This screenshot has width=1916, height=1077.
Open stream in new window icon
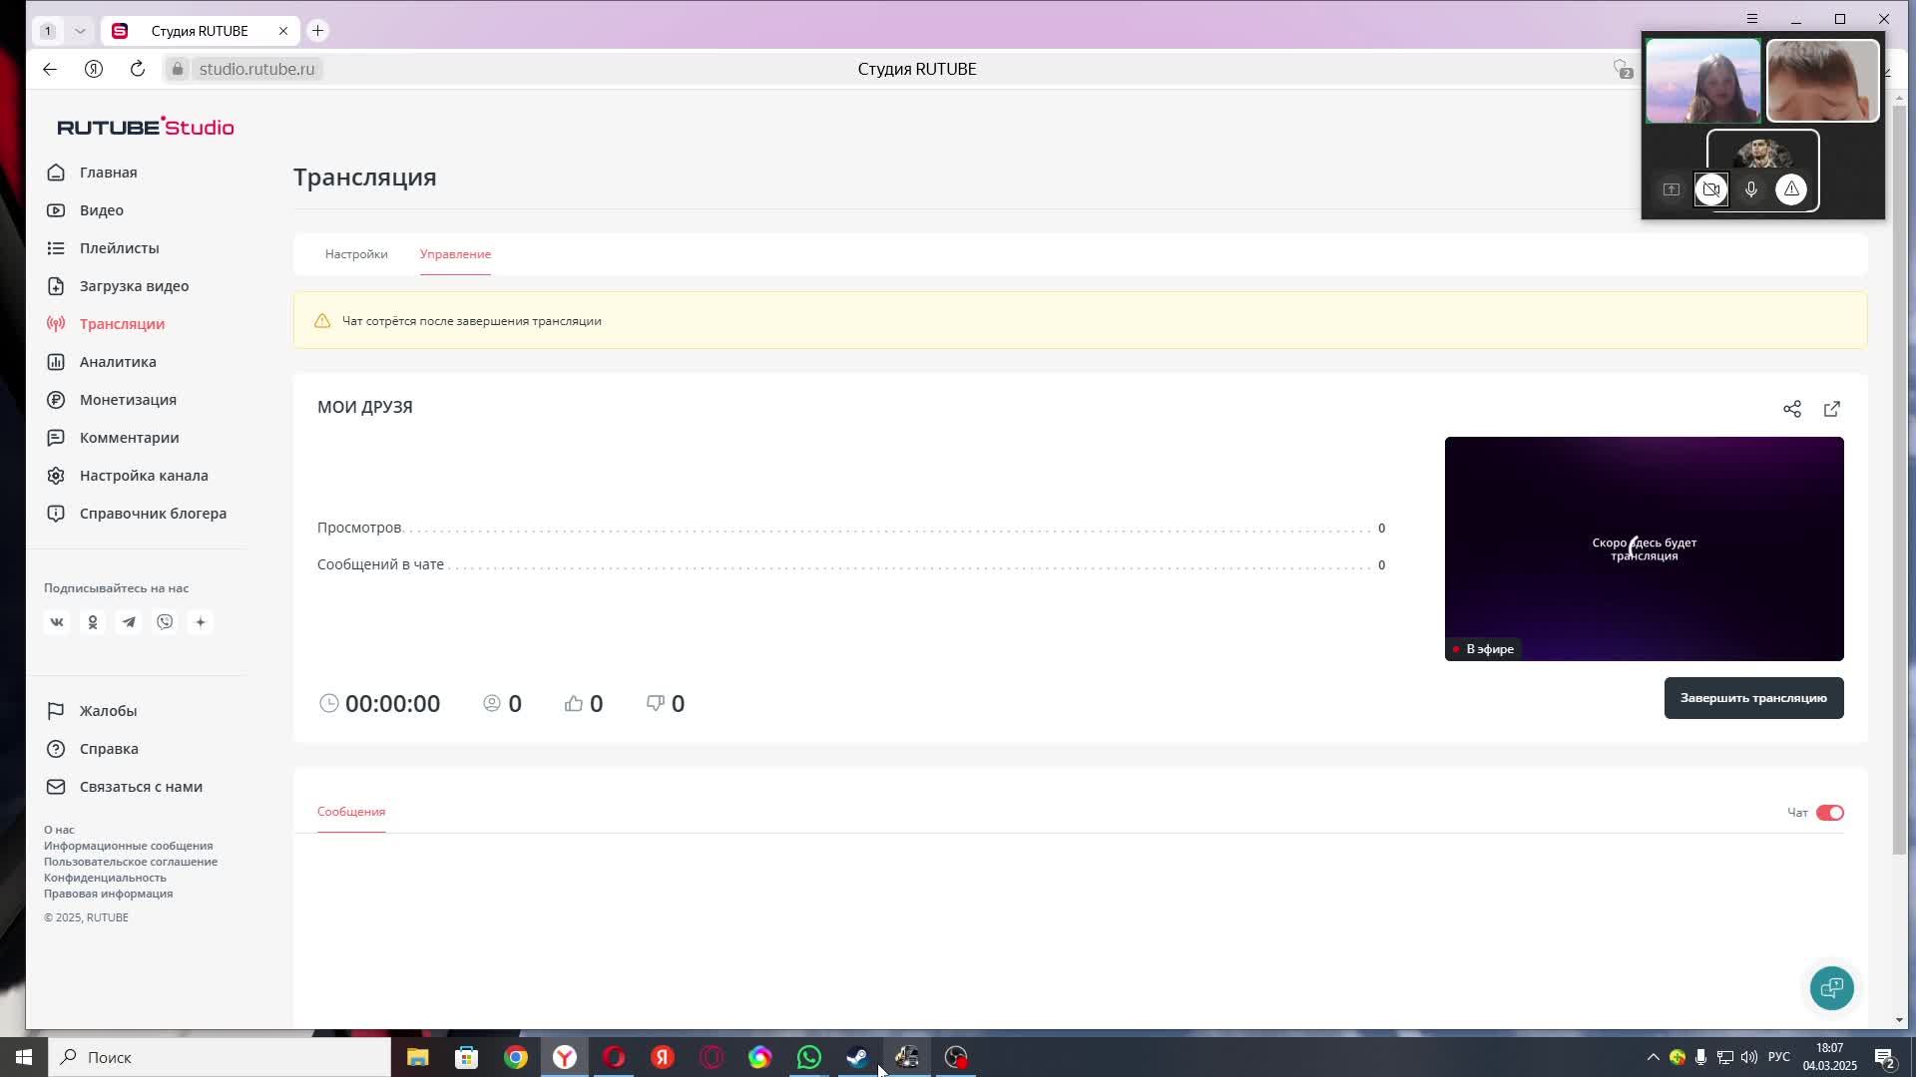[x=1832, y=409]
